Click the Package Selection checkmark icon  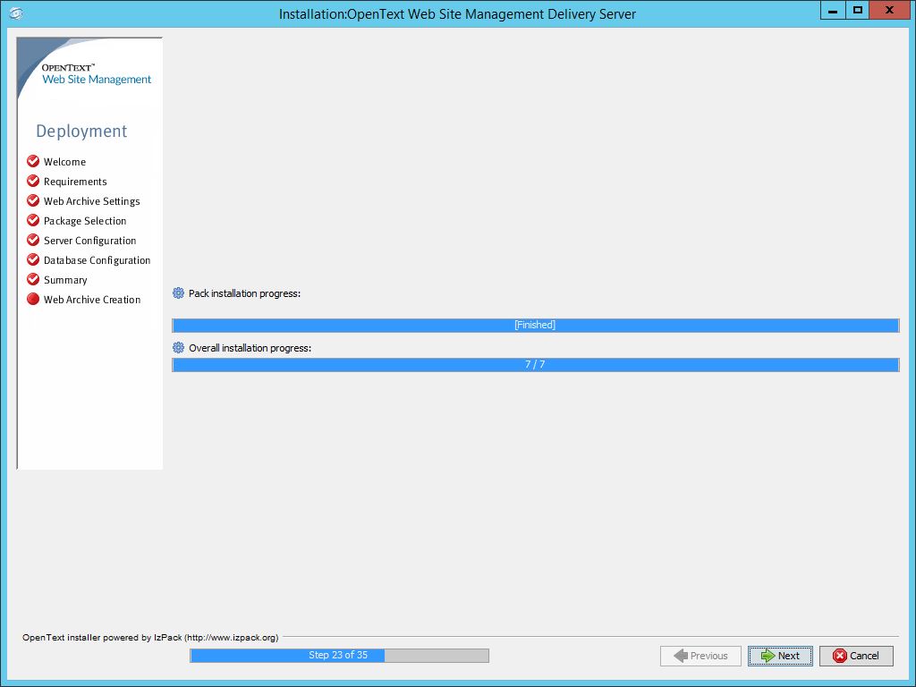[33, 220]
